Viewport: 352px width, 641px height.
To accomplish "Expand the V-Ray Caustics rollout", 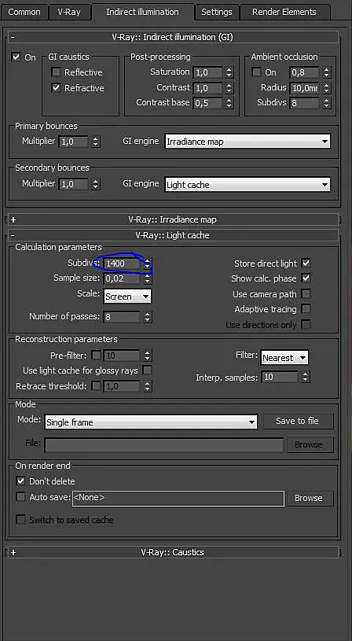I will 173,552.
